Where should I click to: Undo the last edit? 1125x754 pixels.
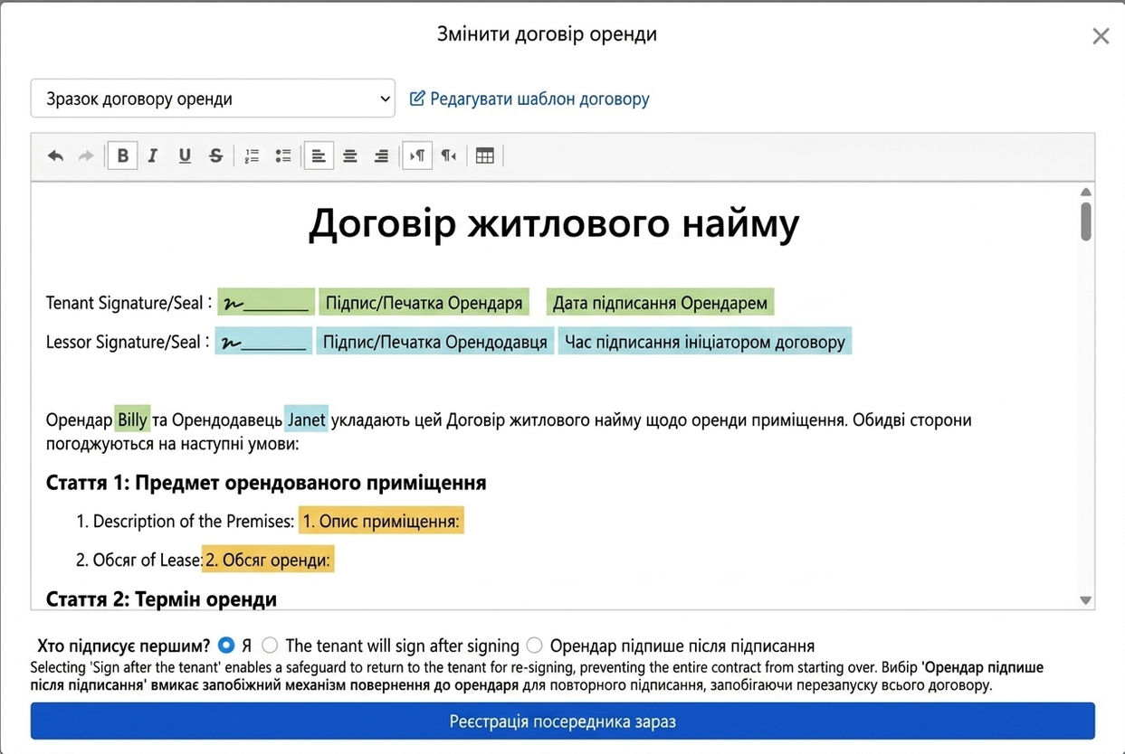click(x=55, y=156)
